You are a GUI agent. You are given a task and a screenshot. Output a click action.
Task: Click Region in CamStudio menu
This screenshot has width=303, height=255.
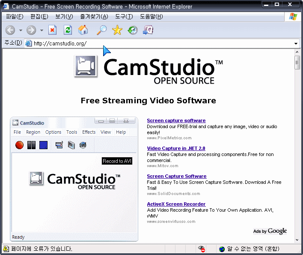pos(33,132)
